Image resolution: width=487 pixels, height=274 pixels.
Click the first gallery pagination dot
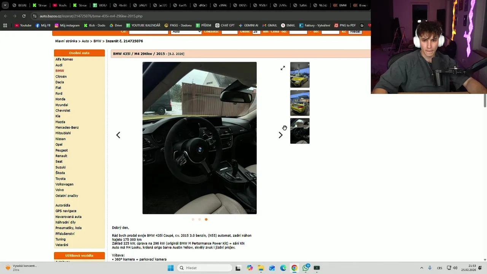click(x=193, y=219)
